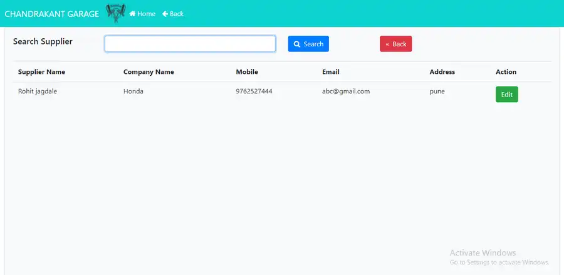
Task: Click the abc@gmail.com email cell
Action: [x=346, y=91]
